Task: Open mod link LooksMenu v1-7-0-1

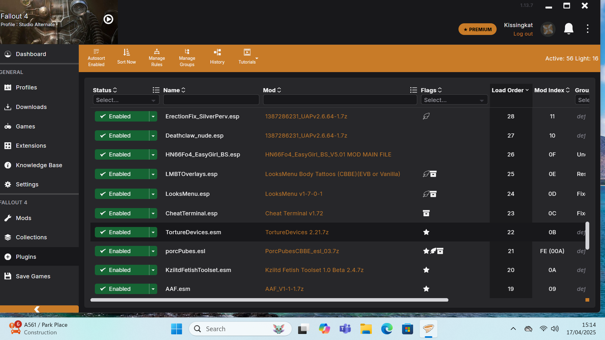Action: coord(294,194)
